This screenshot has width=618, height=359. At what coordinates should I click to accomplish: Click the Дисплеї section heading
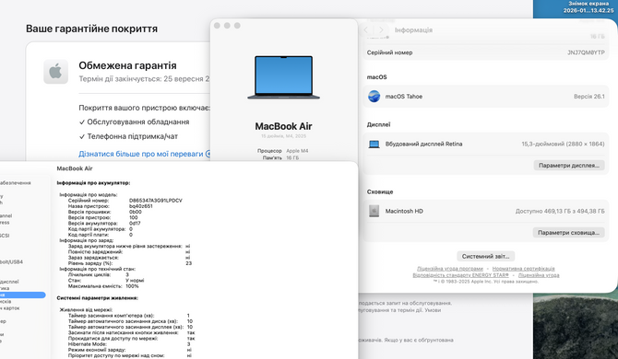click(x=378, y=124)
